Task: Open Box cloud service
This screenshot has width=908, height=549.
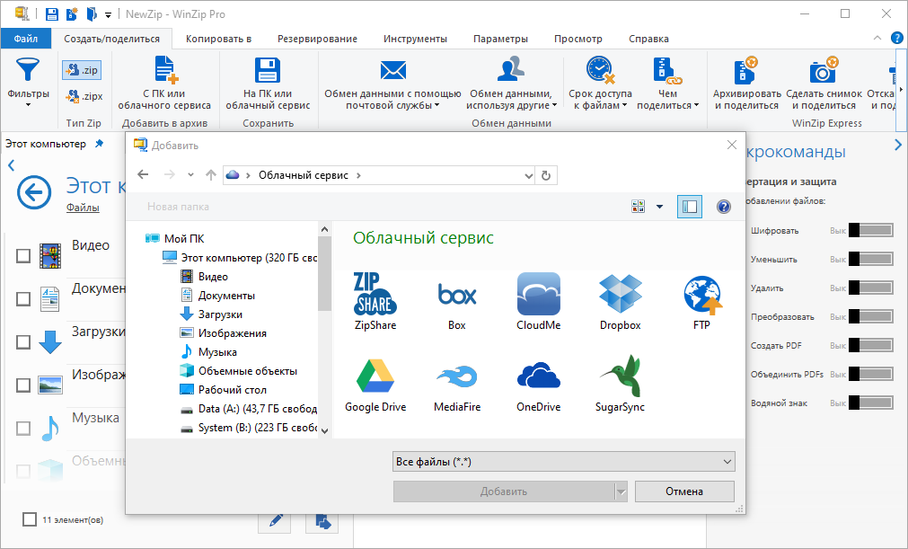Action: tap(457, 301)
